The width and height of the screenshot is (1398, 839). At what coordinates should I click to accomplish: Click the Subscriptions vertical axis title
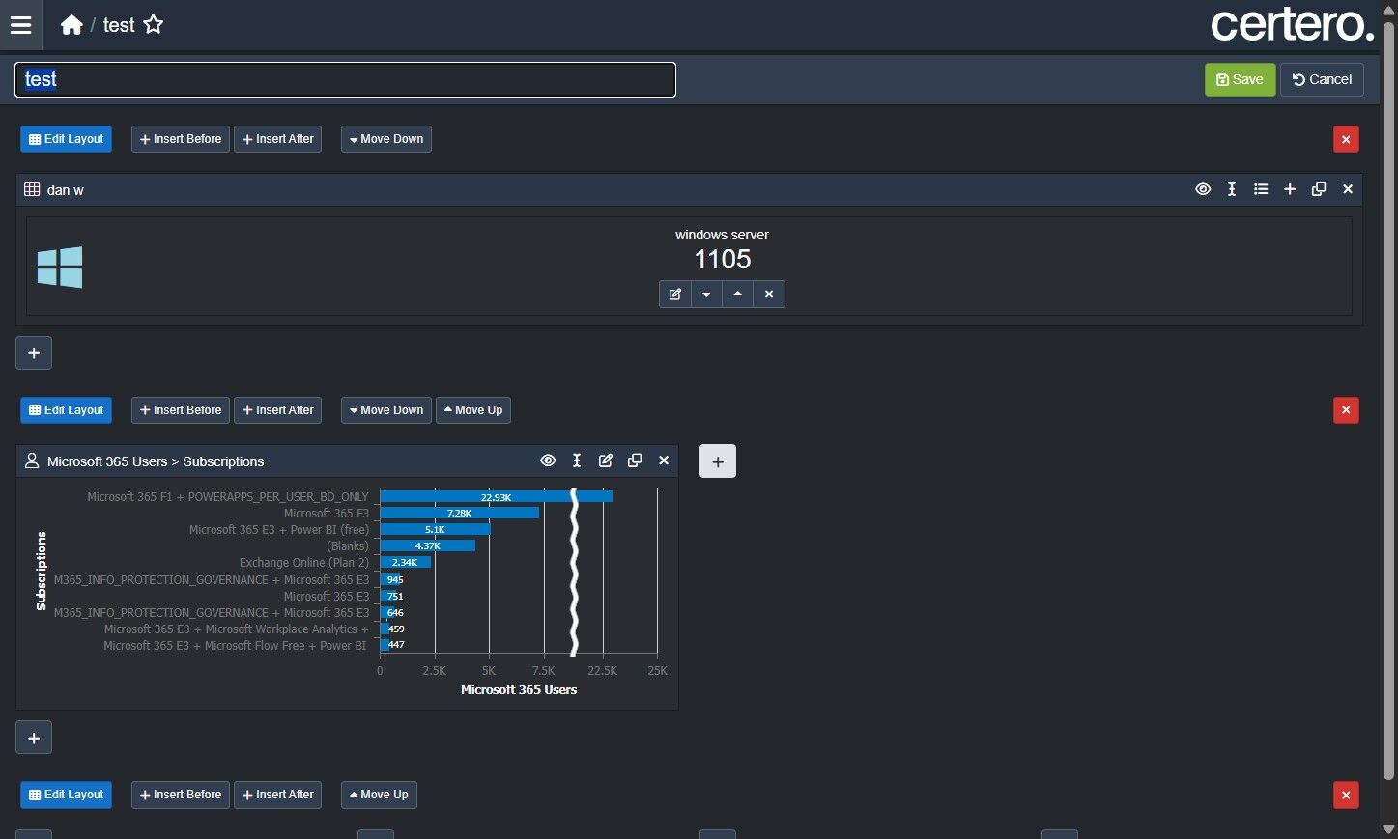click(x=42, y=571)
